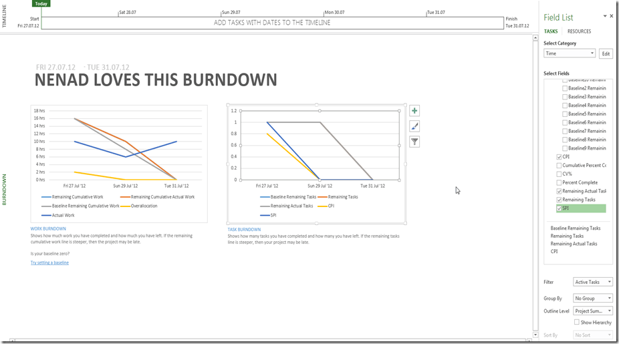
Task: Close the Field List pane
Action: click(x=611, y=16)
